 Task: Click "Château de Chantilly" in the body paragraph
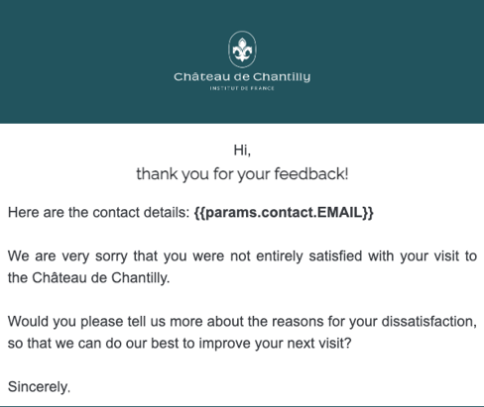(100, 278)
